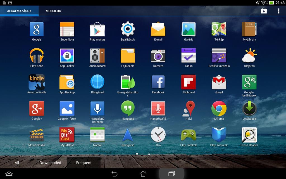Go to second app page indicator
The height and width of the screenshot is (179, 286).
pyautogui.click(x=149, y=154)
